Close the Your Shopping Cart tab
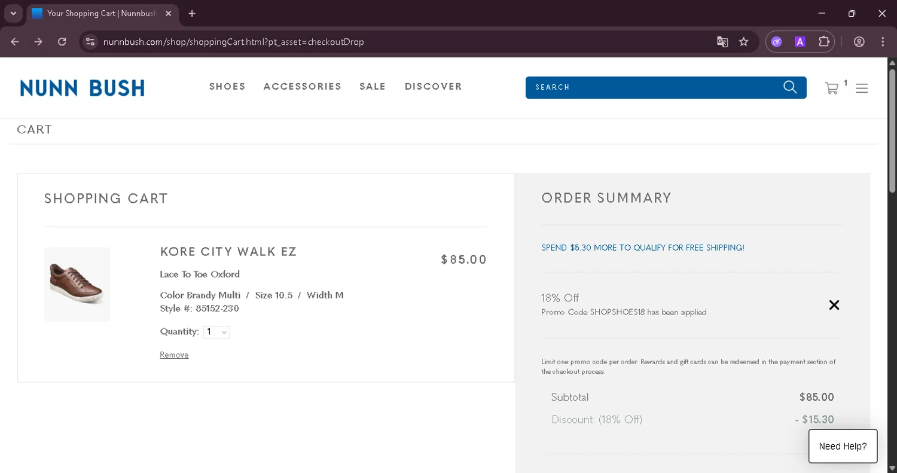The height and width of the screenshot is (473, 897). click(169, 13)
